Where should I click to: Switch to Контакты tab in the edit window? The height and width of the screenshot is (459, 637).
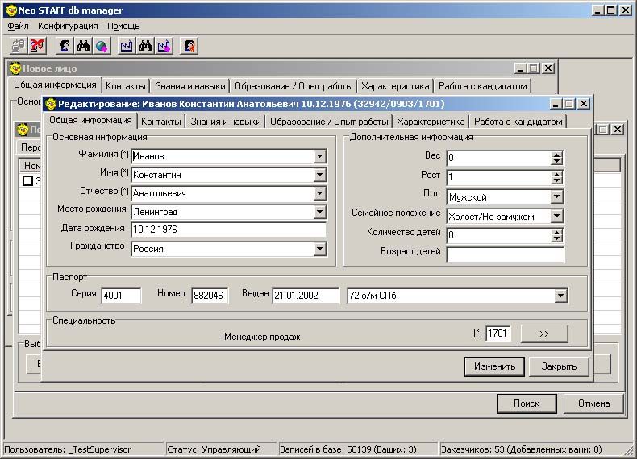coord(161,122)
